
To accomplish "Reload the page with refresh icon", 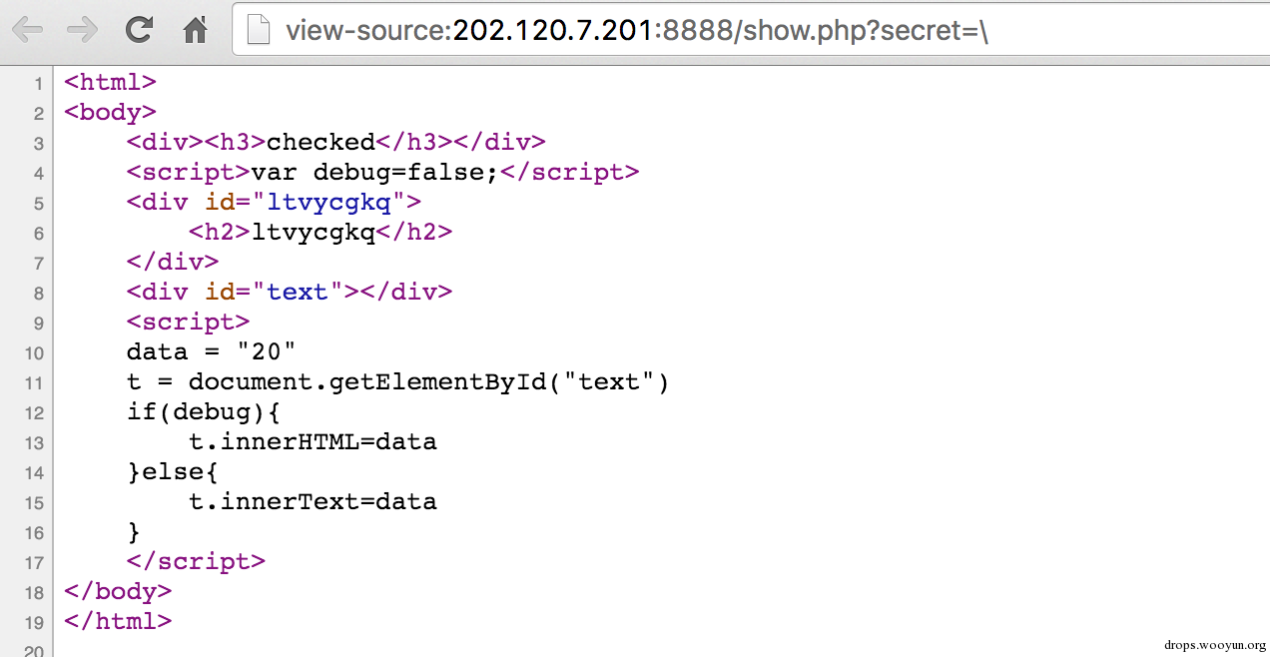I will (x=139, y=30).
